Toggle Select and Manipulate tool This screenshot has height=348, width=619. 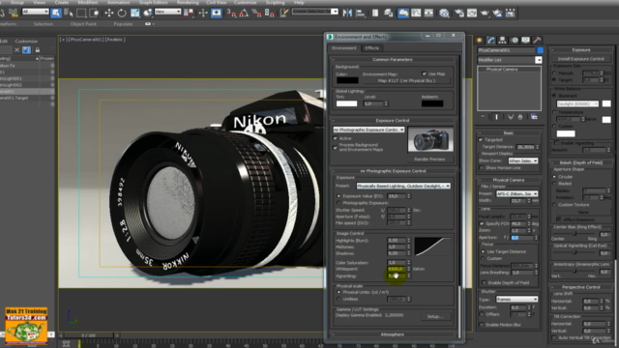(x=203, y=13)
